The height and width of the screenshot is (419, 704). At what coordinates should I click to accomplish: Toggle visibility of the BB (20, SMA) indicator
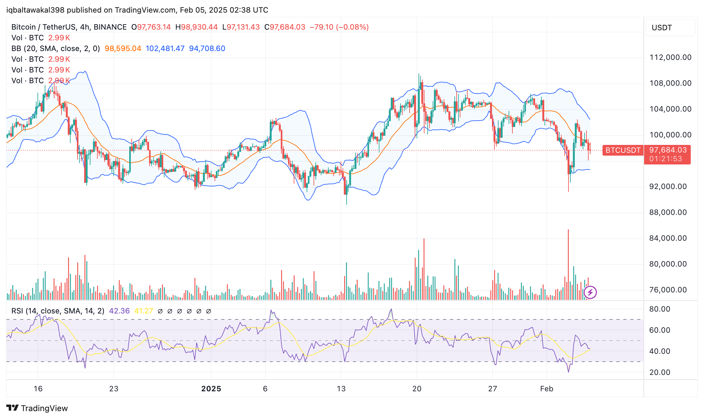55,49
